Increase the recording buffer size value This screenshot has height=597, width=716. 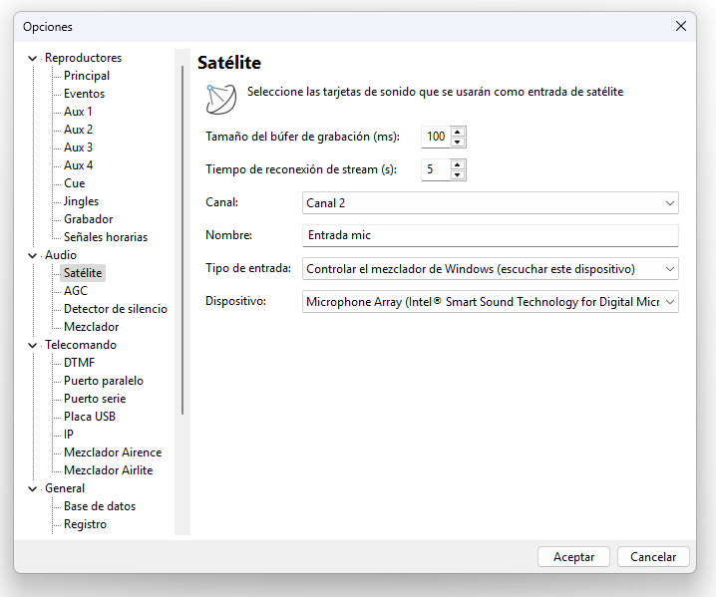(x=457, y=132)
